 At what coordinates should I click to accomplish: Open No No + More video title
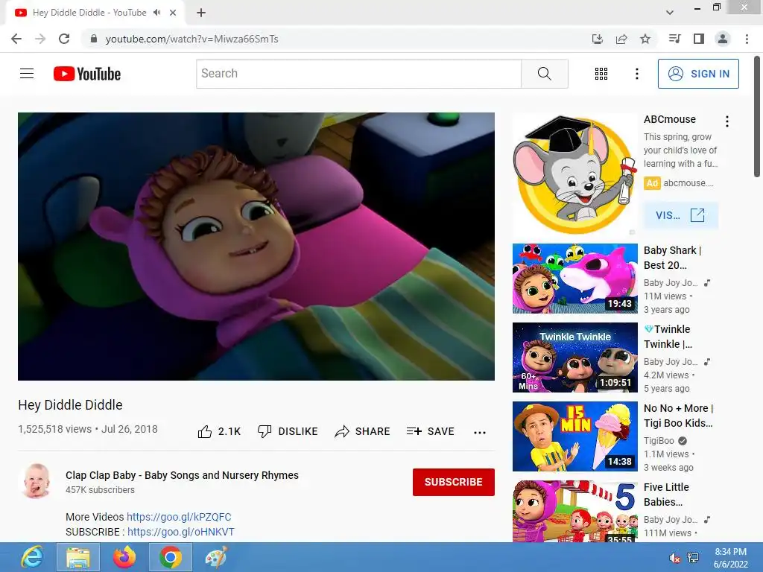(678, 416)
